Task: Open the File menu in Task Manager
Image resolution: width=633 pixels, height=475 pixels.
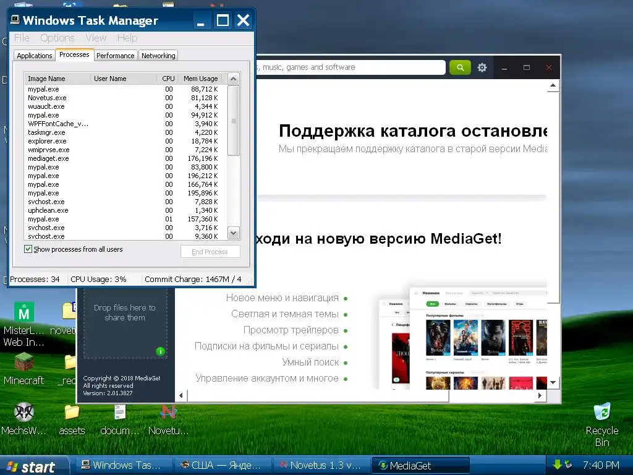Action: click(x=22, y=38)
